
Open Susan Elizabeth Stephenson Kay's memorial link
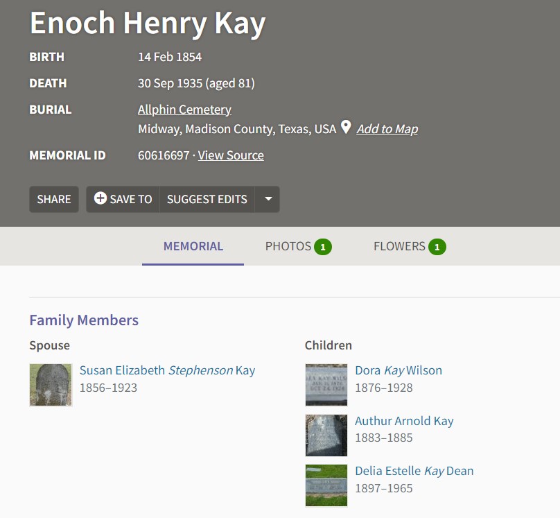(x=167, y=370)
